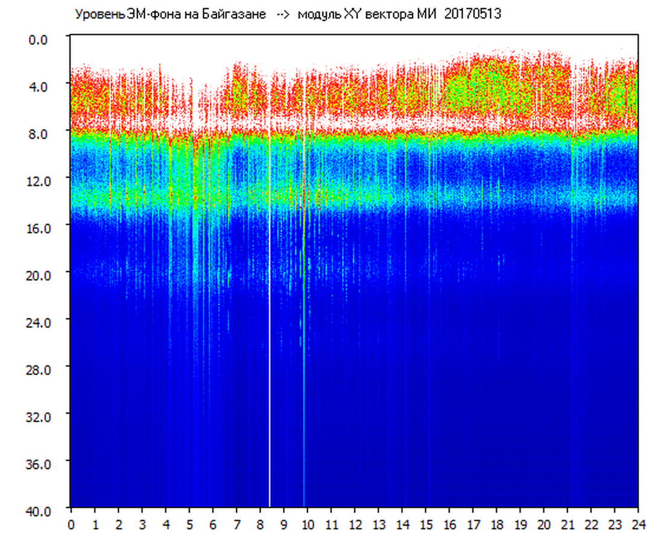Click the date 20170513 in the title
The image size is (661, 542).
472,14
